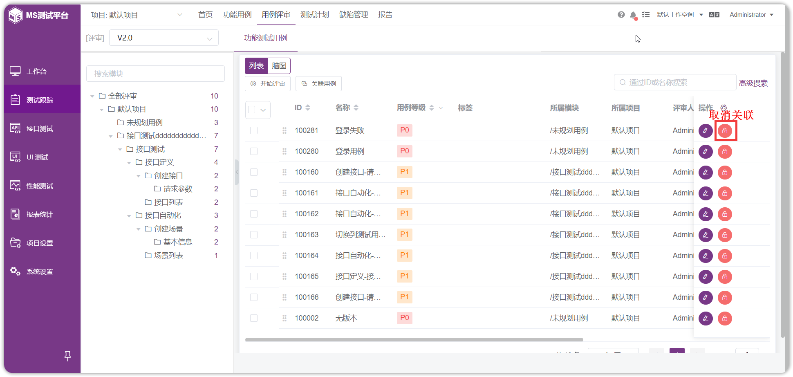Open the 高级搜索 advanced search link
Image resolution: width=793 pixels, height=377 pixels.
(753, 83)
